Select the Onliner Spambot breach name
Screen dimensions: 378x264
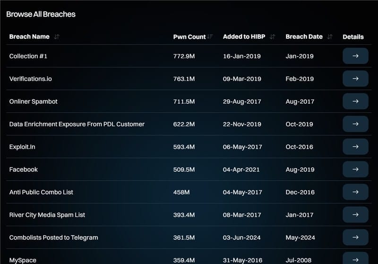(34, 102)
